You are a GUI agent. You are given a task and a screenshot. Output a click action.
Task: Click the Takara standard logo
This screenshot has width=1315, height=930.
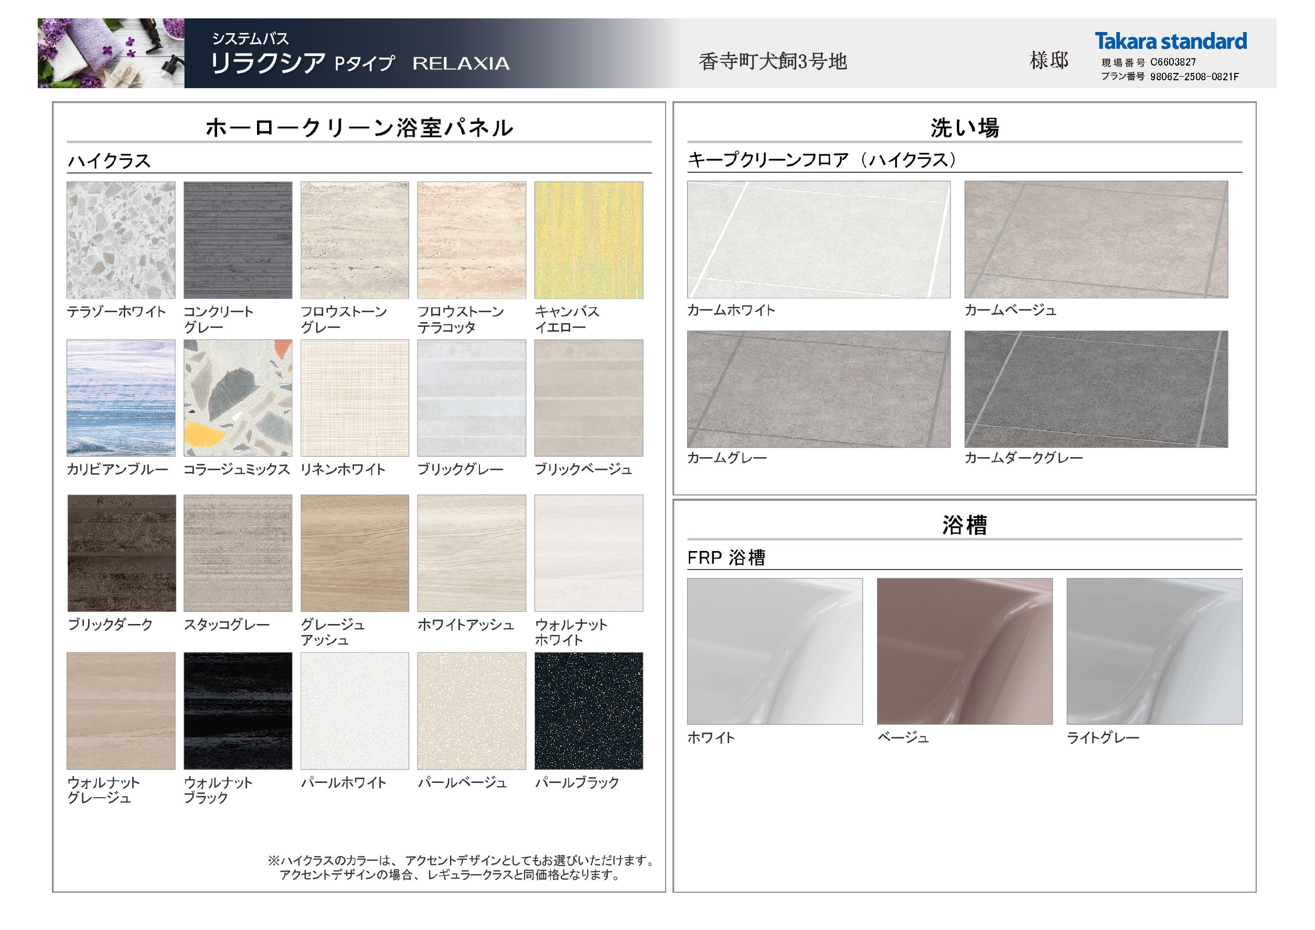1170,41
